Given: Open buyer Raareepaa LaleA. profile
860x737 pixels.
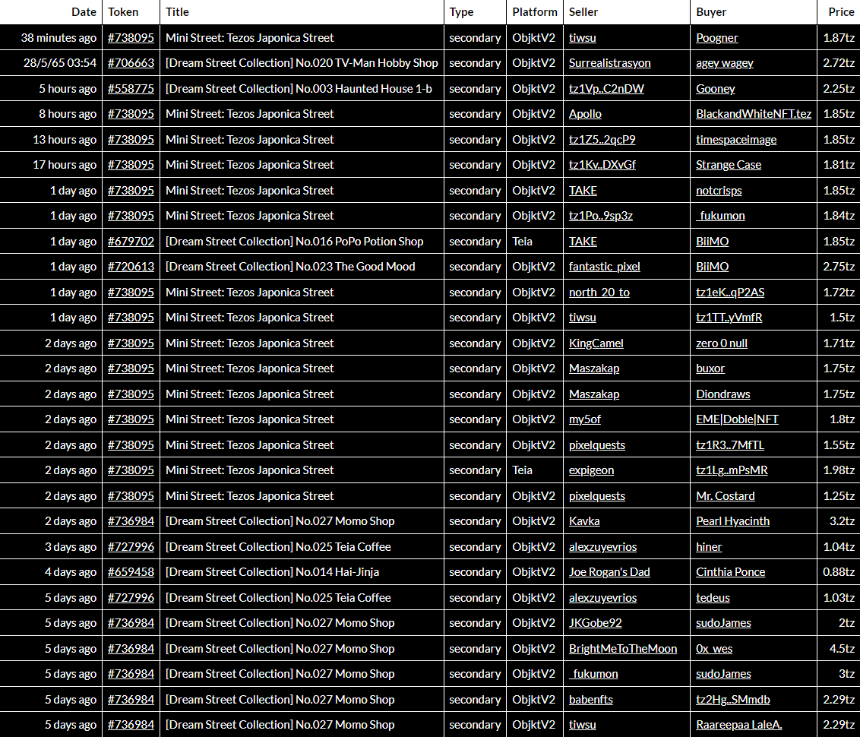Looking at the screenshot, I should click(738, 725).
